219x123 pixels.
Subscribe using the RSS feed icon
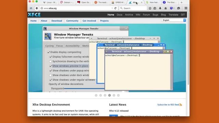181,105
